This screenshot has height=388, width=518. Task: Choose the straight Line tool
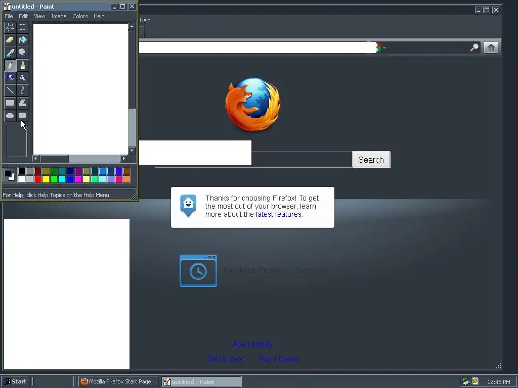point(10,90)
